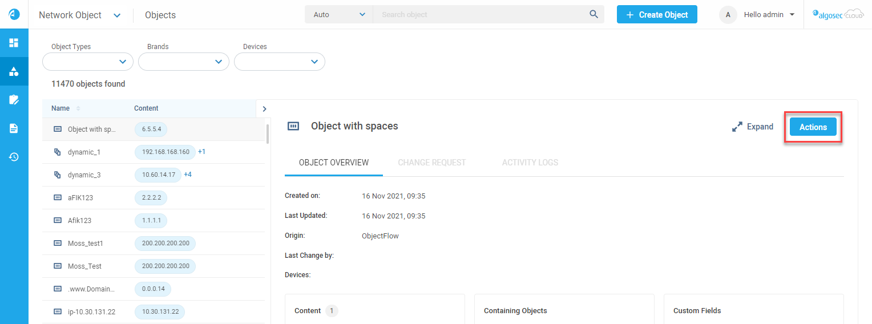Switch to the Change Request tab
Viewport: 872px width, 324px height.
point(431,163)
